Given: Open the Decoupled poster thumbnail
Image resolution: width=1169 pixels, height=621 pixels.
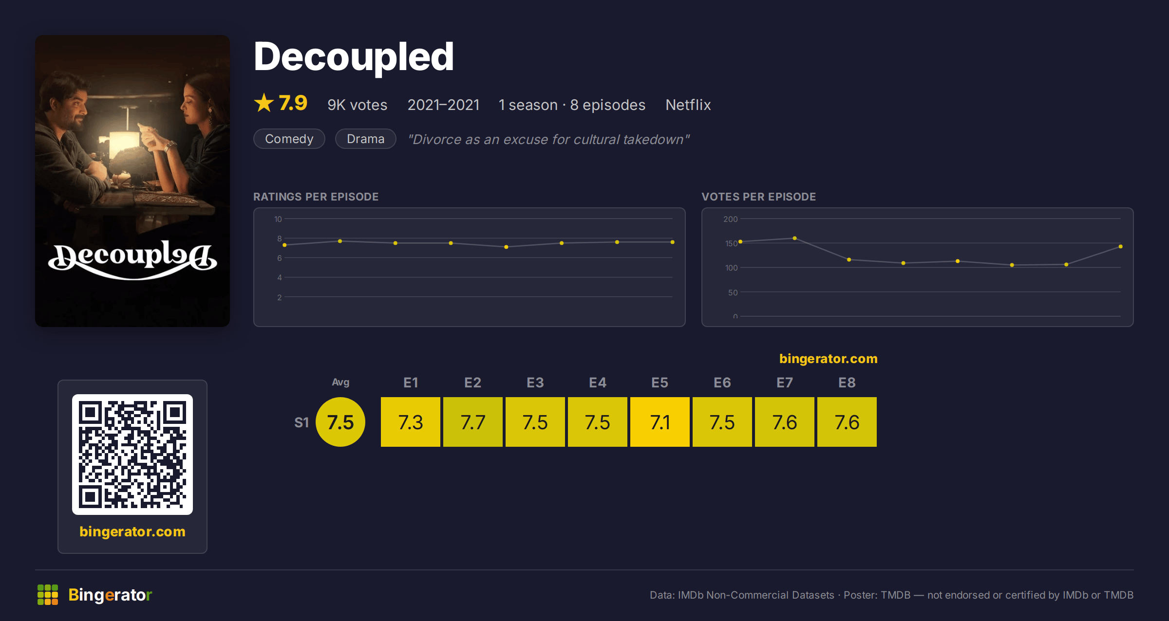Looking at the screenshot, I should [132, 181].
